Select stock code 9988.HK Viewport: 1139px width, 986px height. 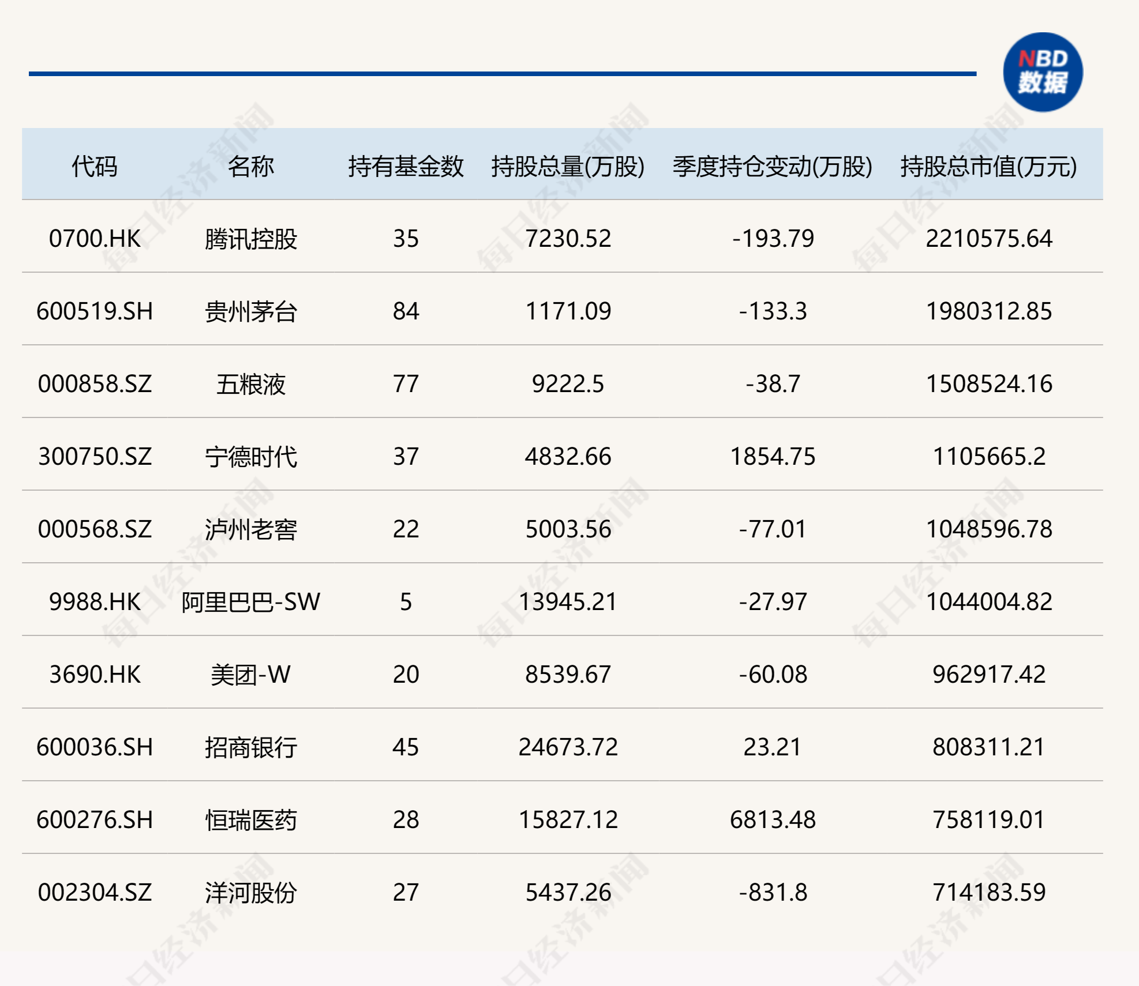[95, 602]
